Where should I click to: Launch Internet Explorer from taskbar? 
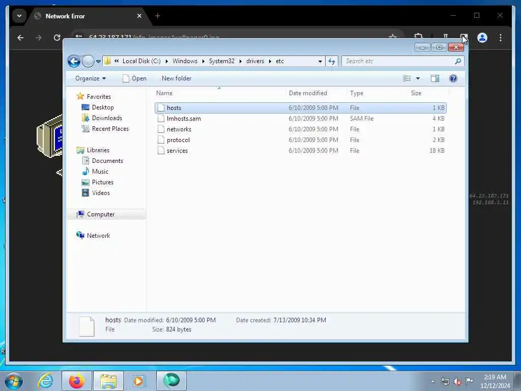(45, 381)
